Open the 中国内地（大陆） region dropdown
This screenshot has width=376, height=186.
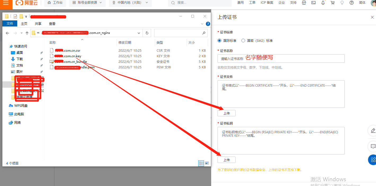pyautogui.click(x=130, y=3)
